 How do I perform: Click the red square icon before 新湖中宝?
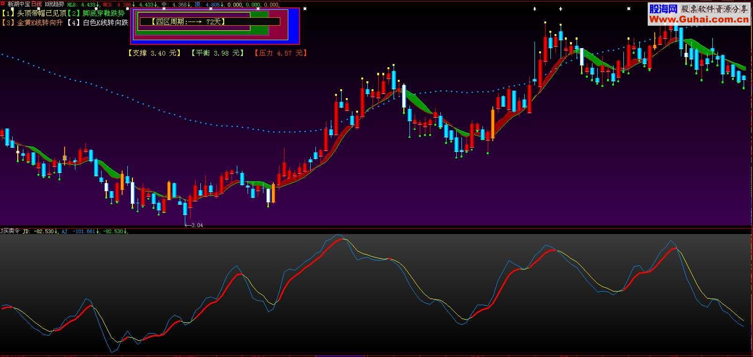[x=2, y=4]
